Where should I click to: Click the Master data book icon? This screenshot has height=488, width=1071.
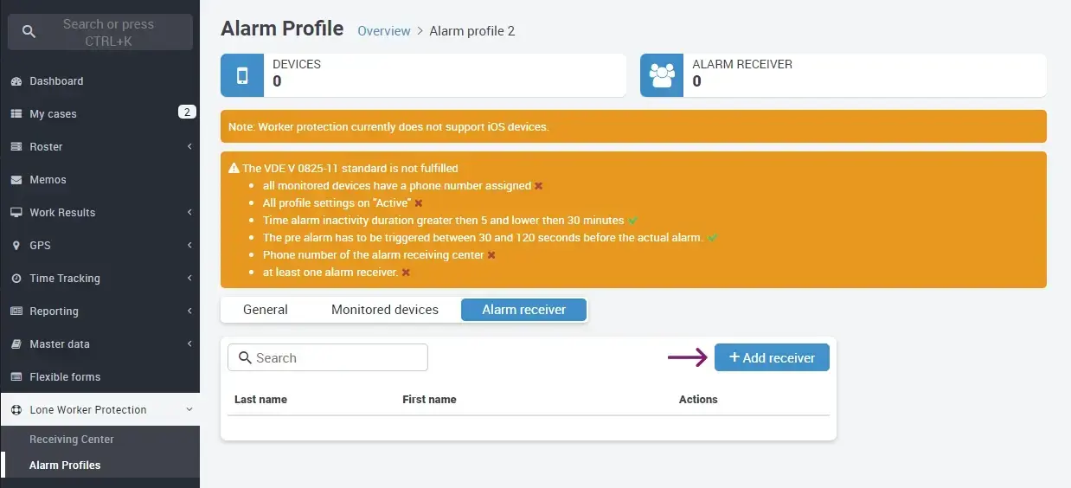[x=16, y=344]
